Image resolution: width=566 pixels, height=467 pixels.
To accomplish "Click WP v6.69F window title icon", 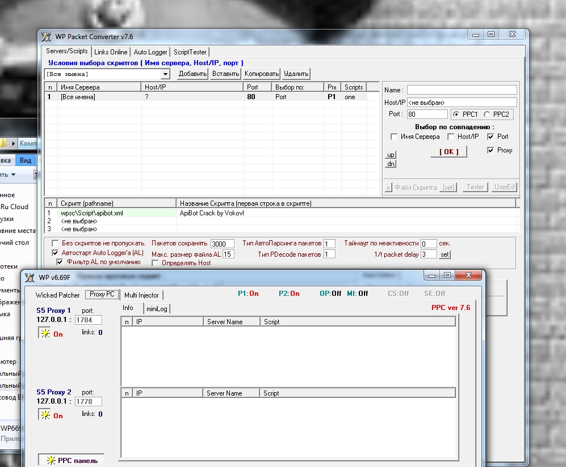I will coord(30,277).
